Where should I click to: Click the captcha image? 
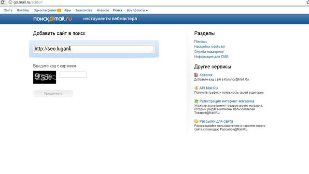click(44, 77)
